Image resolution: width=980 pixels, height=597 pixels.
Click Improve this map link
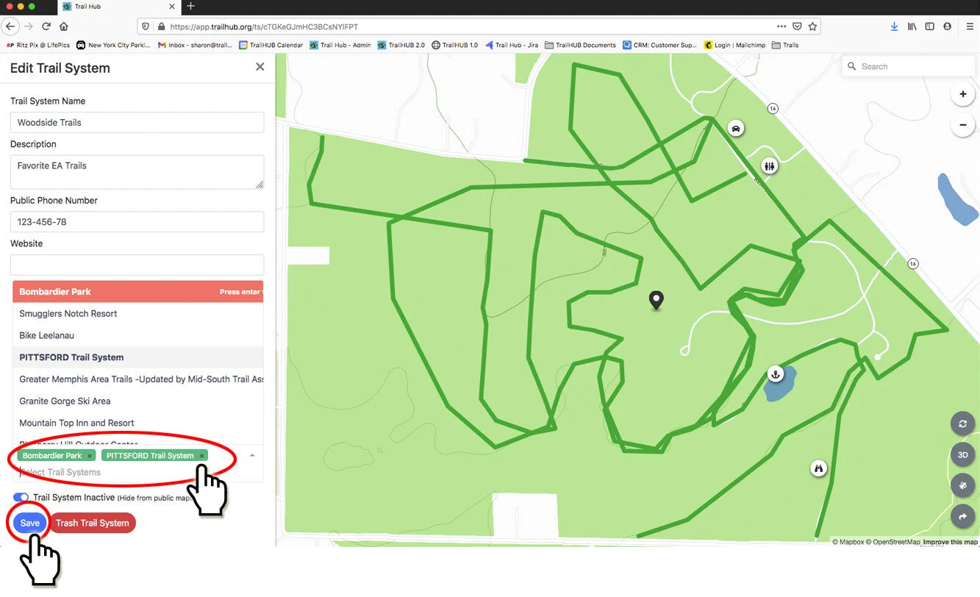(951, 543)
